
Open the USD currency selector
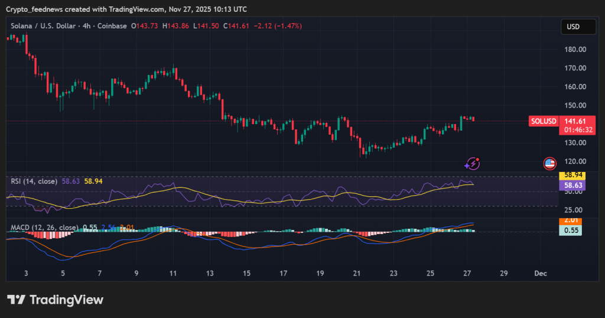[x=578, y=27]
